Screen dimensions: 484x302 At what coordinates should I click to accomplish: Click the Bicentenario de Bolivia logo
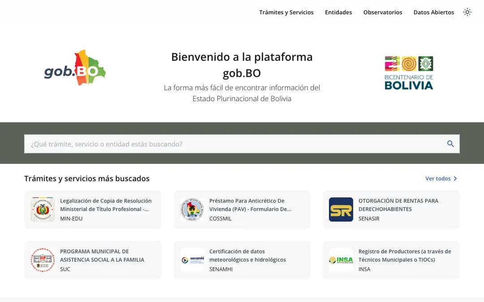point(409,73)
